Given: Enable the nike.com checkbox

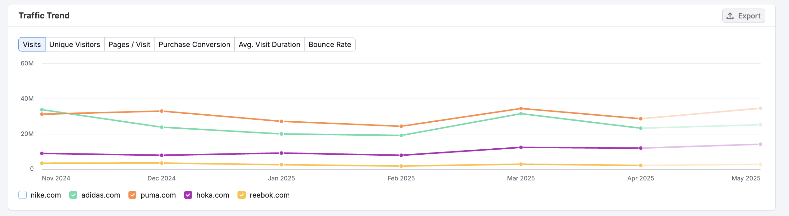Looking at the screenshot, I should [x=23, y=195].
